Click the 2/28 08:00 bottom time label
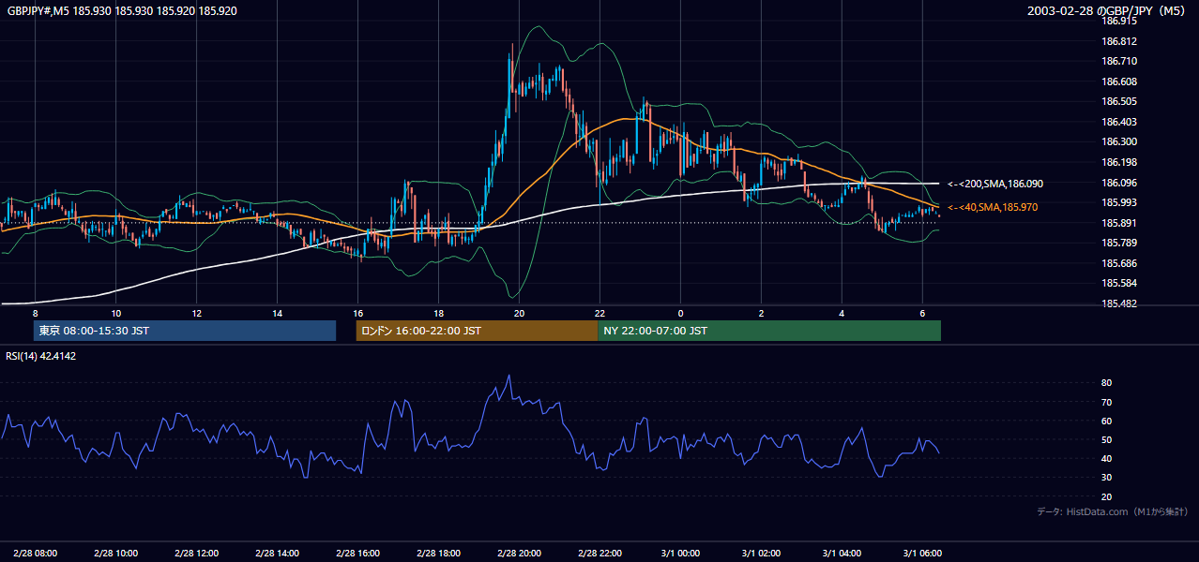Image resolution: width=1199 pixels, height=562 pixels. (36, 554)
